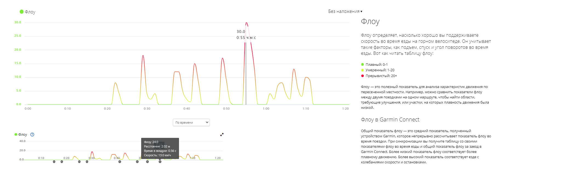The image size is (571, 182).
Task: Click the second jump marker from the left
Action: click(x=62, y=162)
